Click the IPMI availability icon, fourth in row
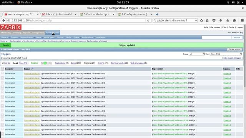The height and width of the screenshot is (138, 246). [x=51, y=63]
